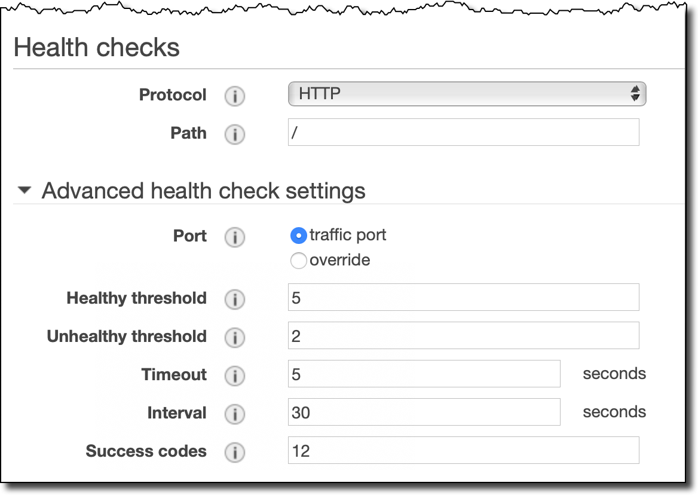Select the override port radio button
The image size is (698, 495).
pos(298,261)
